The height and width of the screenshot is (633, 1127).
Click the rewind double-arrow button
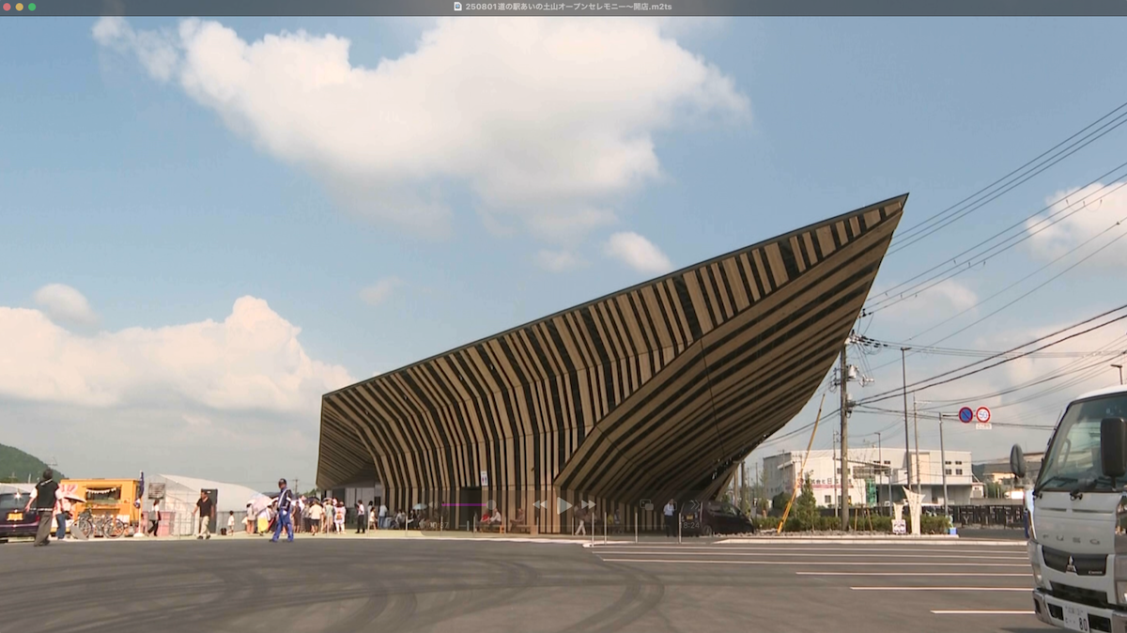click(x=540, y=504)
